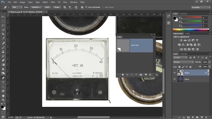
Task: Select the Pen tool in toolbox
Action: (3, 78)
